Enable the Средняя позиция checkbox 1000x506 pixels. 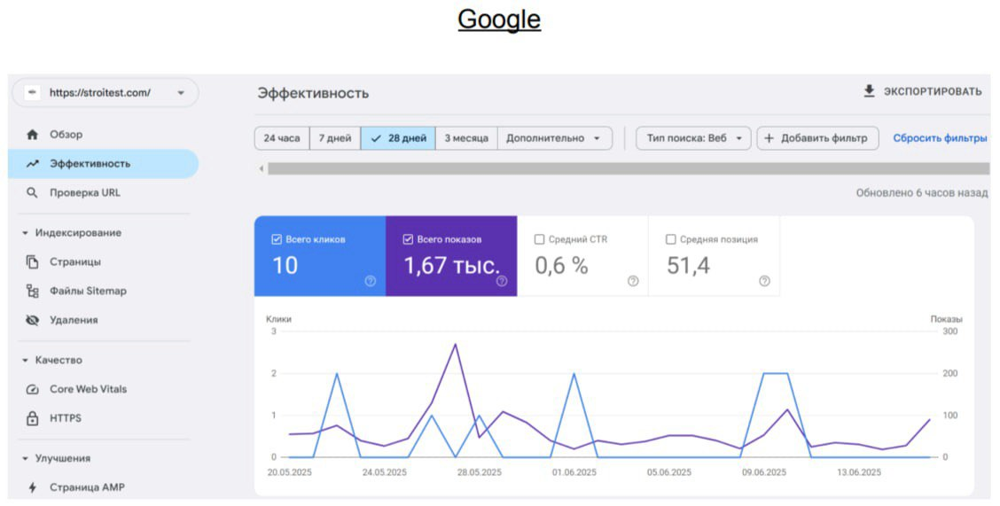click(670, 239)
